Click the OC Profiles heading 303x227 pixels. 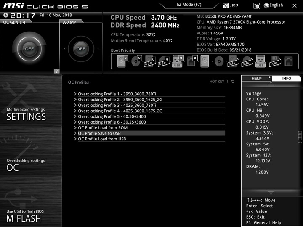click(78, 82)
